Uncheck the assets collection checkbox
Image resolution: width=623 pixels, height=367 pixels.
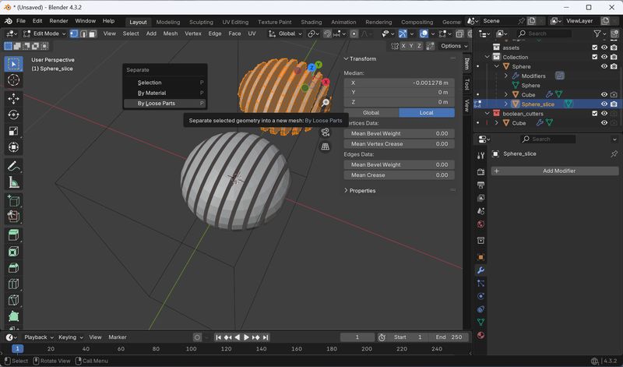point(595,48)
